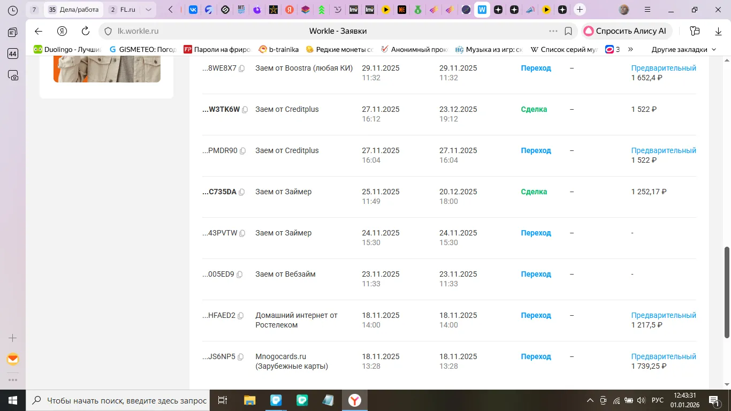Viewport: 731px width, 411px height.
Task: Go back with the browser back arrow
Action: pos(38,31)
